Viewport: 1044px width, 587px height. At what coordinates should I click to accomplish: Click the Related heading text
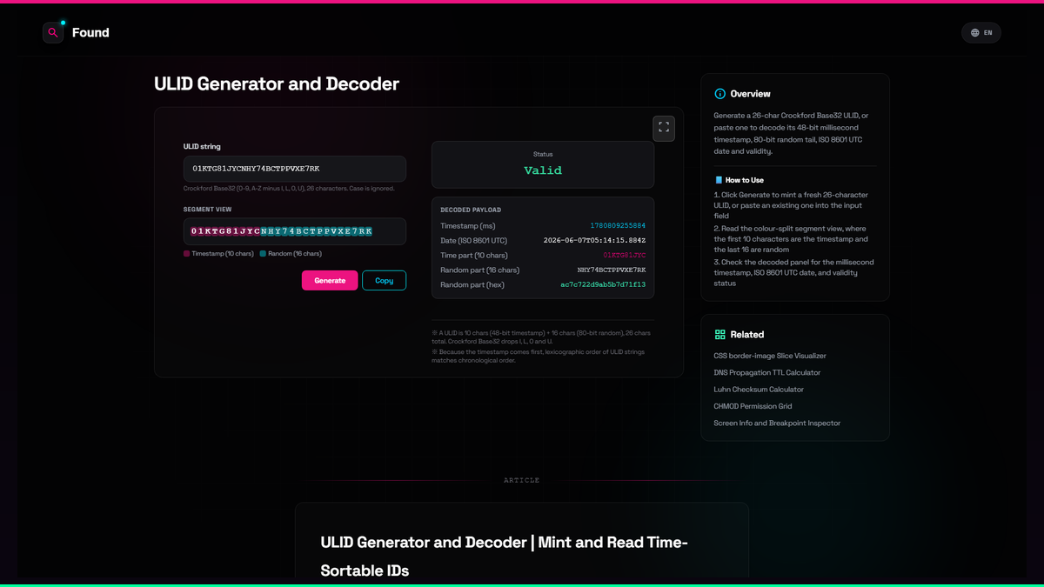[747, 335]
